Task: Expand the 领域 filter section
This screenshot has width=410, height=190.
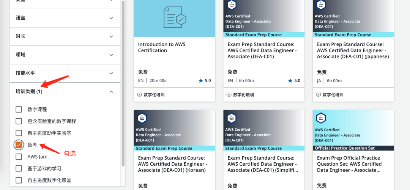Action: tap(65, 55)
